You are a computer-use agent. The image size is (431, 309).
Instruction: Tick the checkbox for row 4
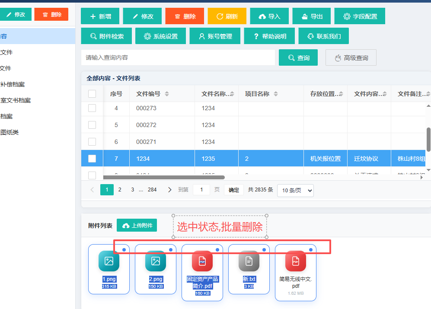[92, 108]
